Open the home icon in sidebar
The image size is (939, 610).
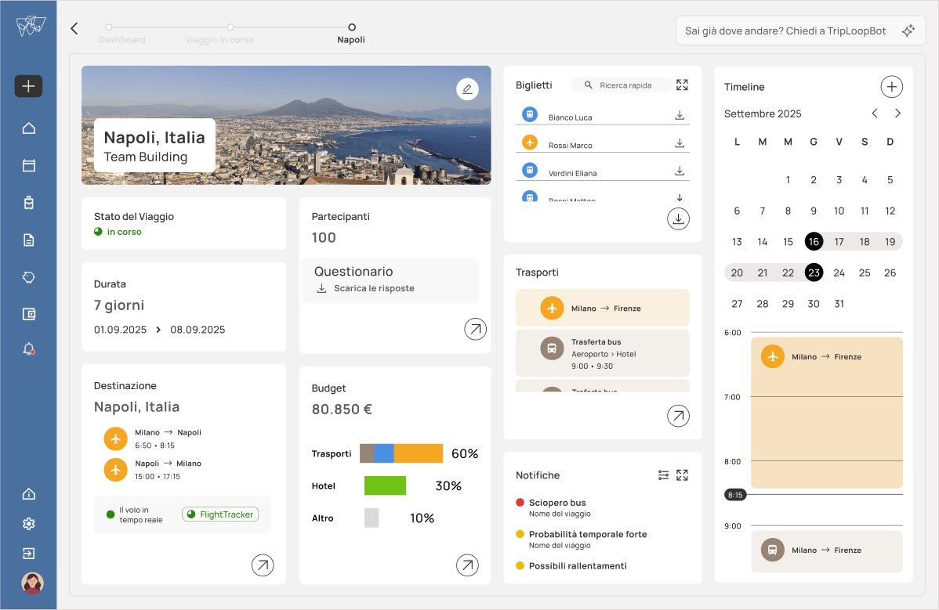pos(29,128)
